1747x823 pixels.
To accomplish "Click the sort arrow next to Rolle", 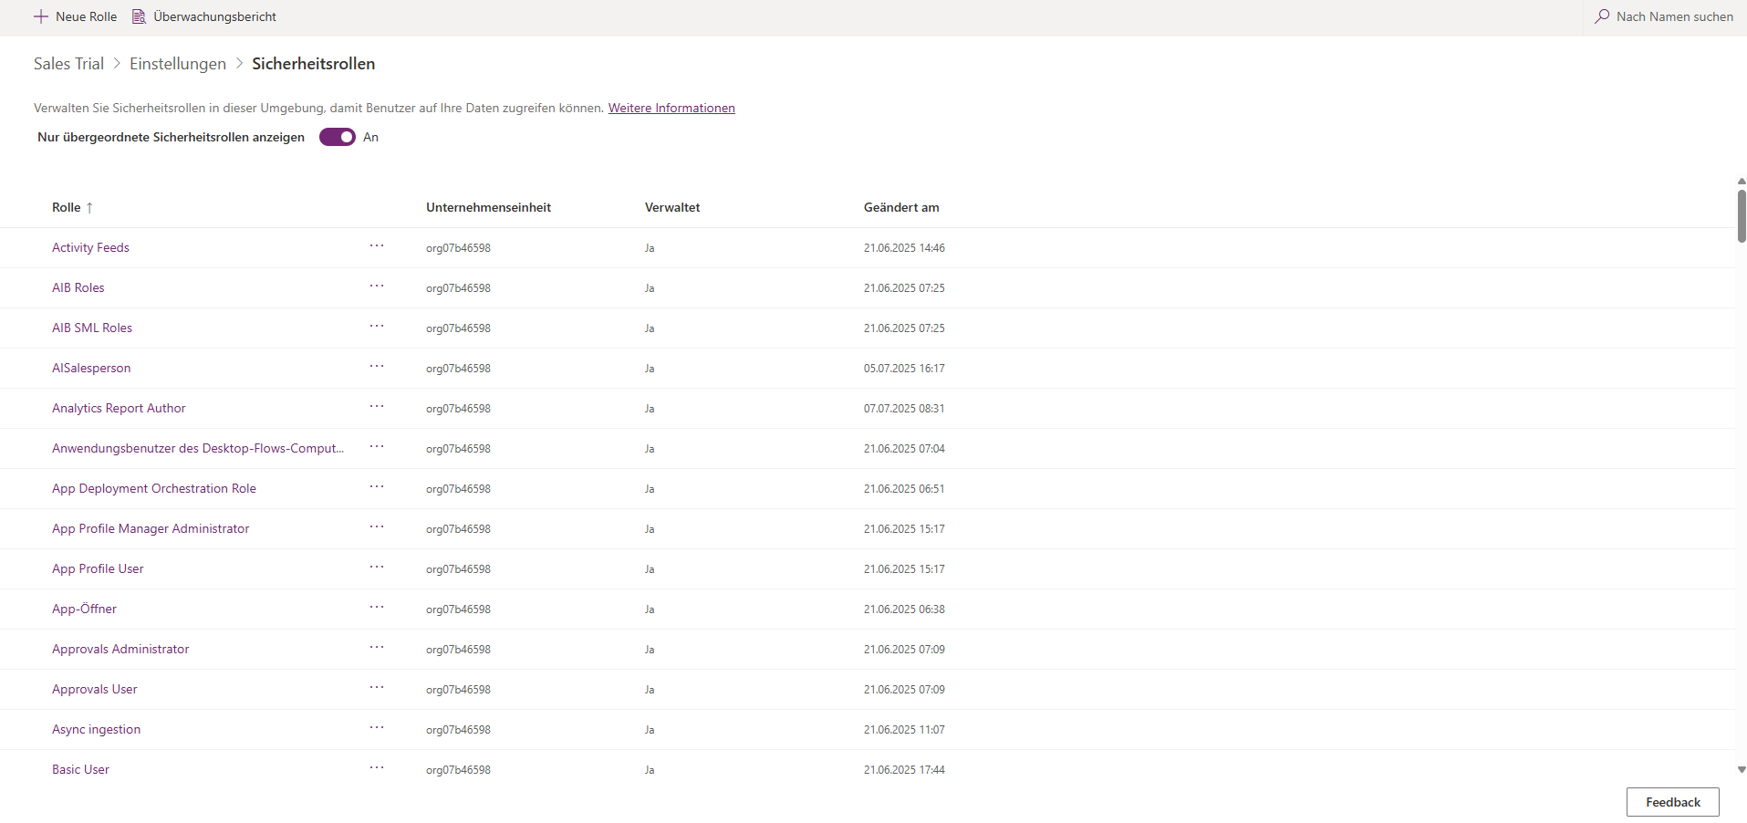I will (x=89, y=208).
